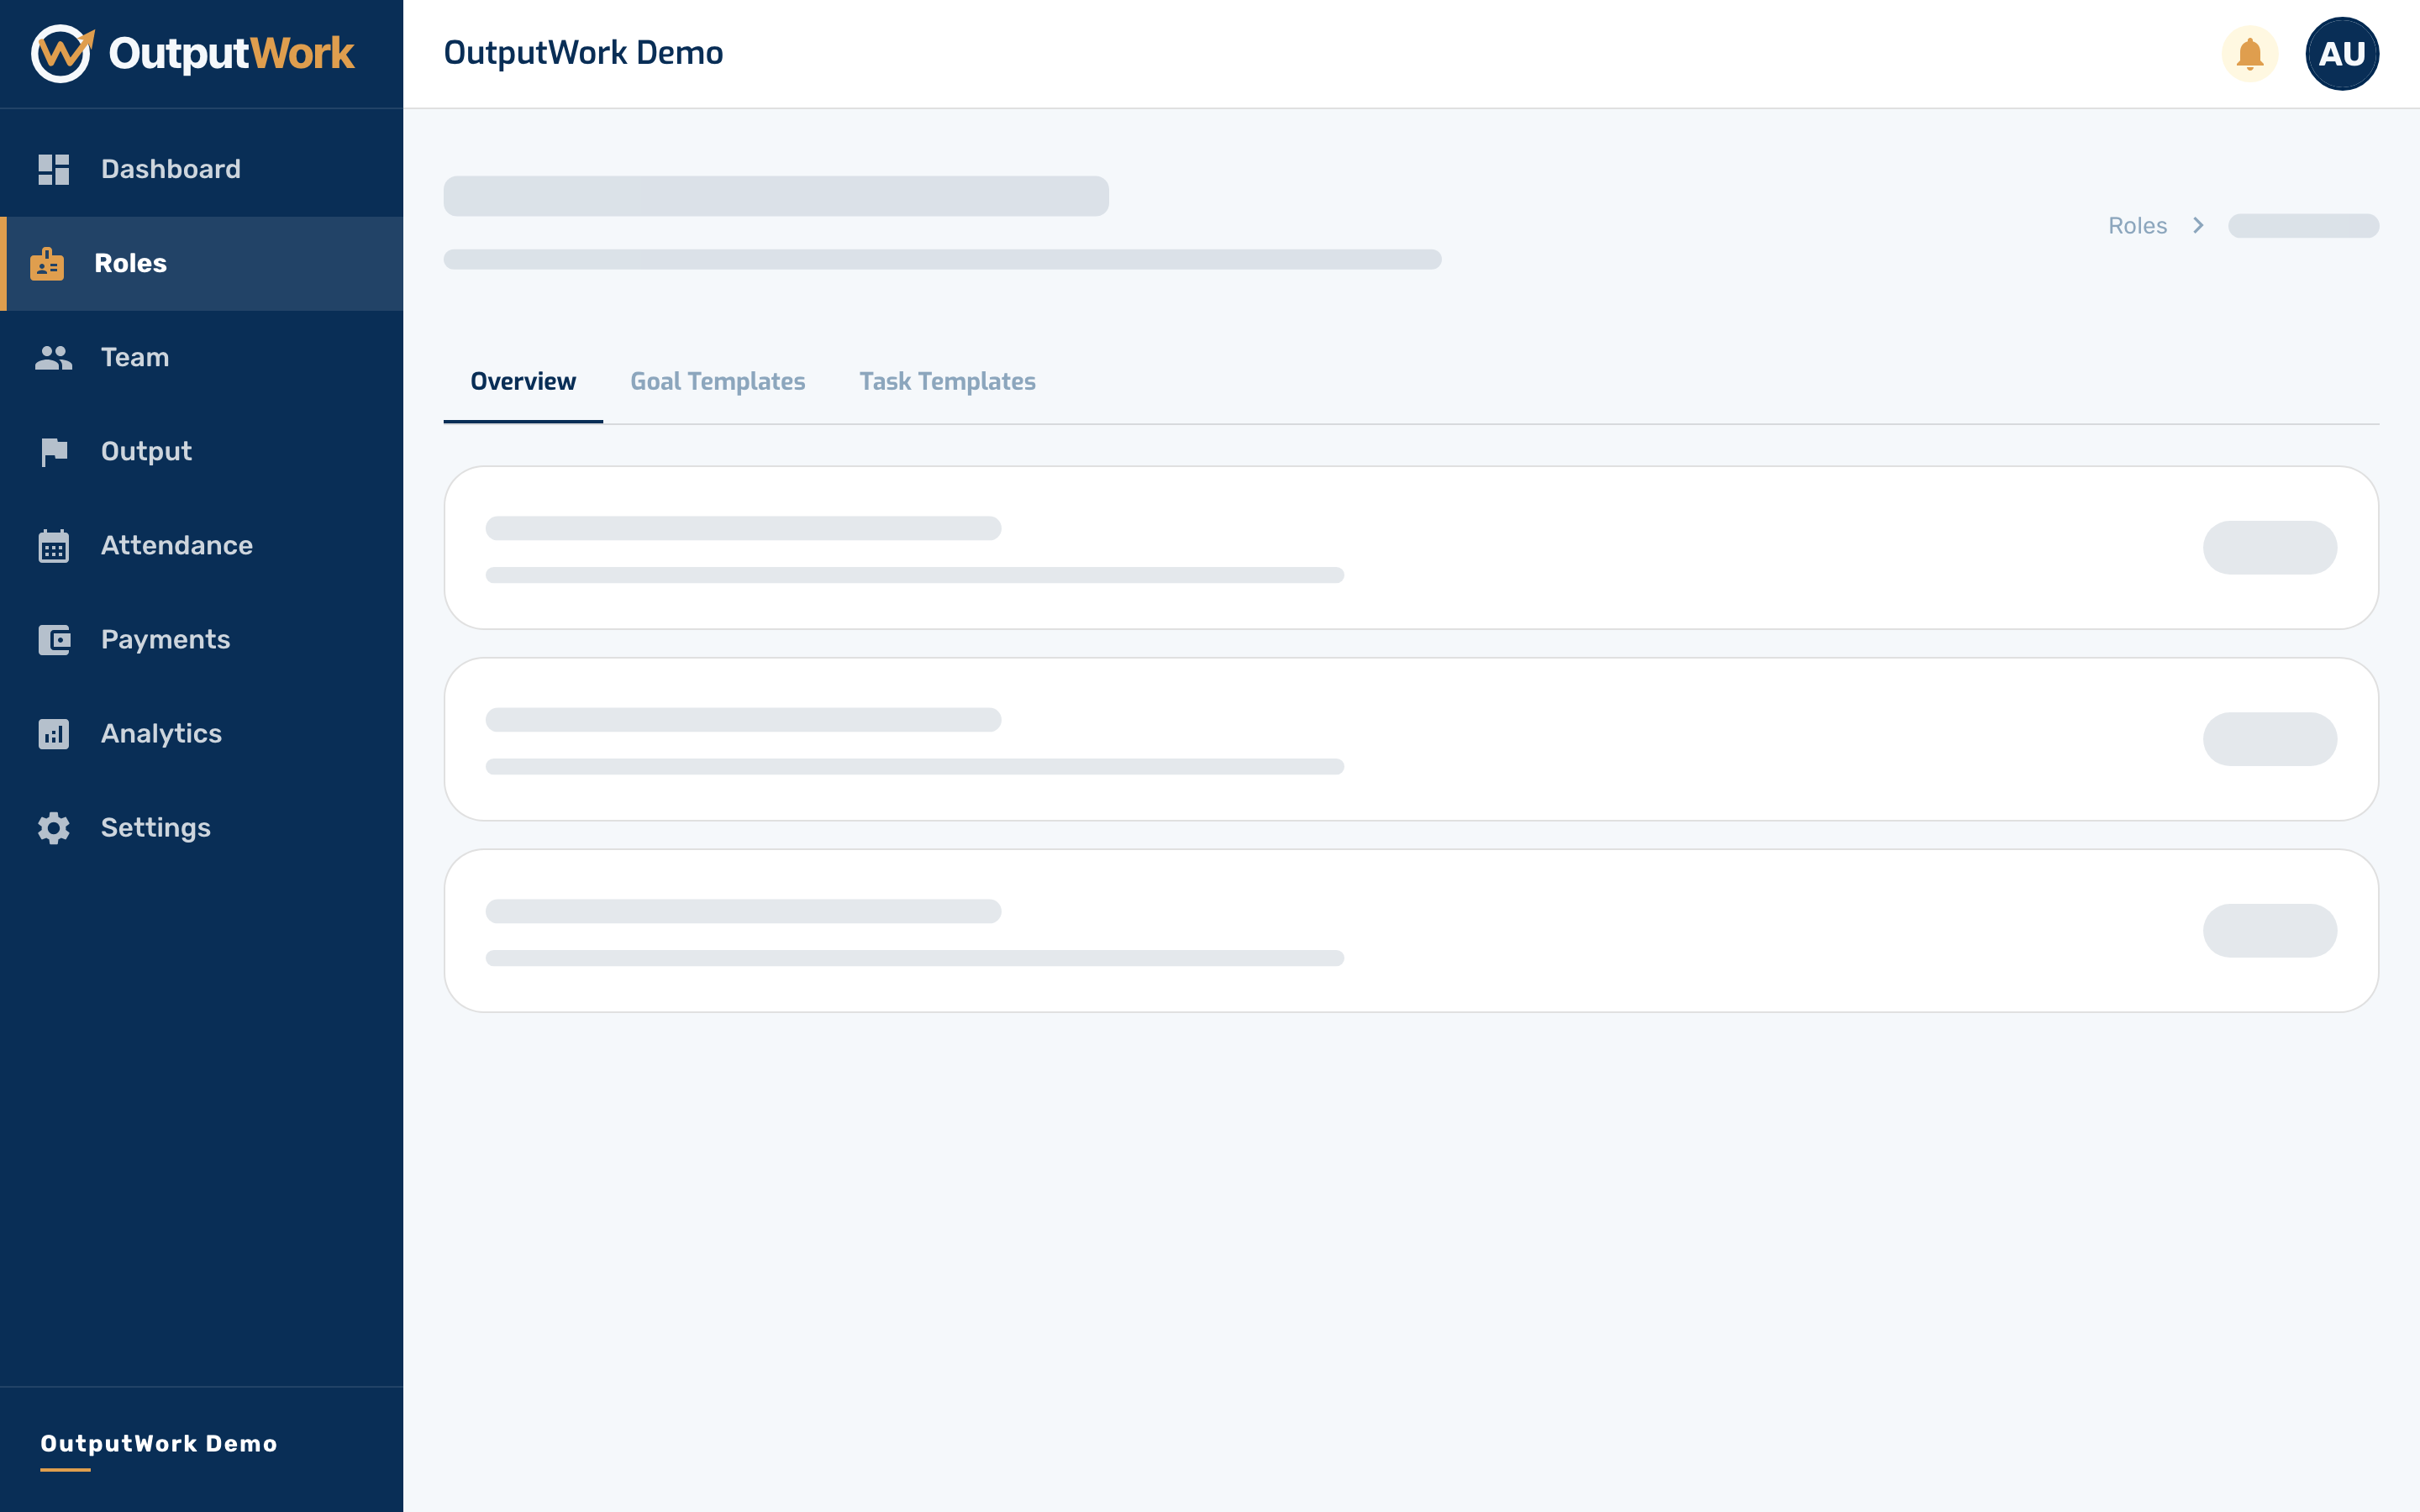Viewport: 2420px width, 1512px height.
Task: Switch to the Overview tab
Action: [x=523, y=382]
